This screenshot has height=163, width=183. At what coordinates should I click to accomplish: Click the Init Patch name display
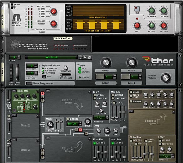(x=51, y=57)
